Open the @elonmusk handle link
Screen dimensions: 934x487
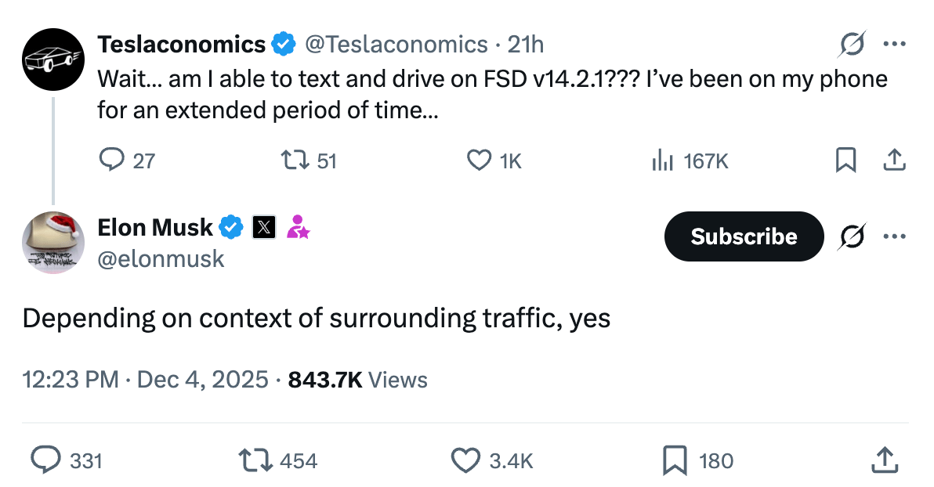pyautogui.click(x=161, y=258)
